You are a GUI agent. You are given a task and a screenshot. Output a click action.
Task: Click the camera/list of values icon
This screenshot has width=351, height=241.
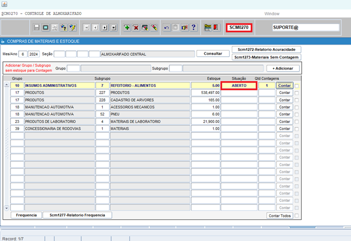click(x=184, y=27)
